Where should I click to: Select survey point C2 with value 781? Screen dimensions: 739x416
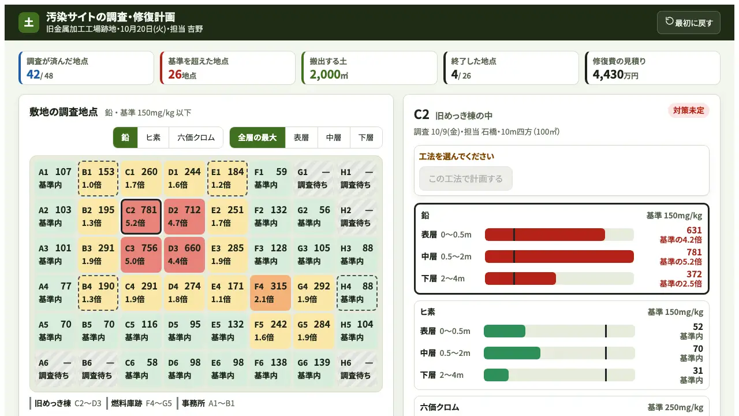pos(141,217)
